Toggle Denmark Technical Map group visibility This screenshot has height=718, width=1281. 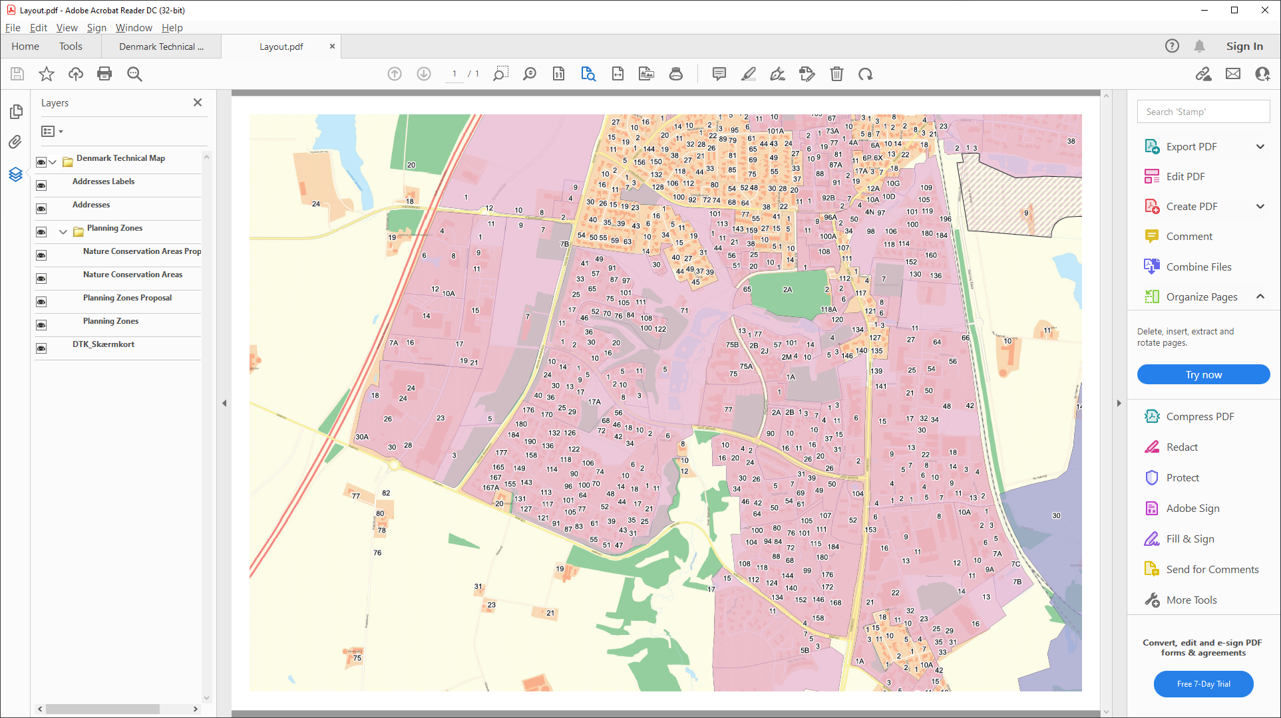coord(41,162)
